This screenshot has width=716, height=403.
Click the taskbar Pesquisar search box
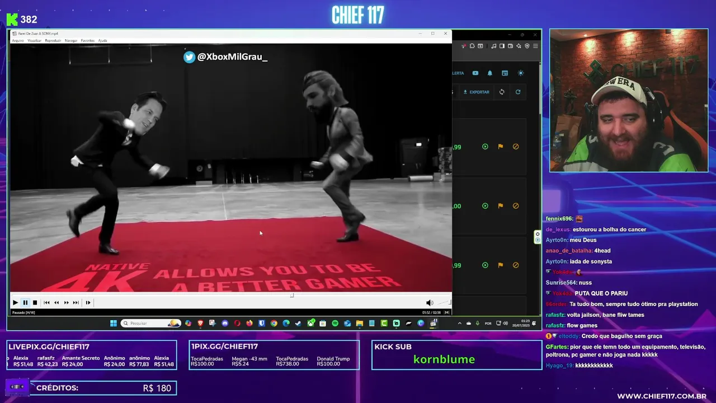point(150,323)
